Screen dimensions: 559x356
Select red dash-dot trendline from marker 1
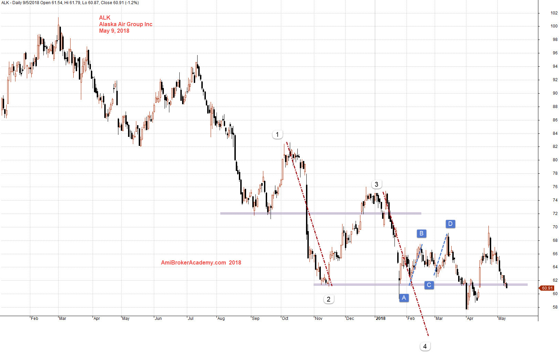coord(309,214)
